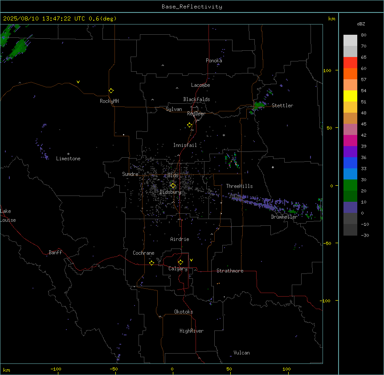Click the Airdrie label

[180, 239]
